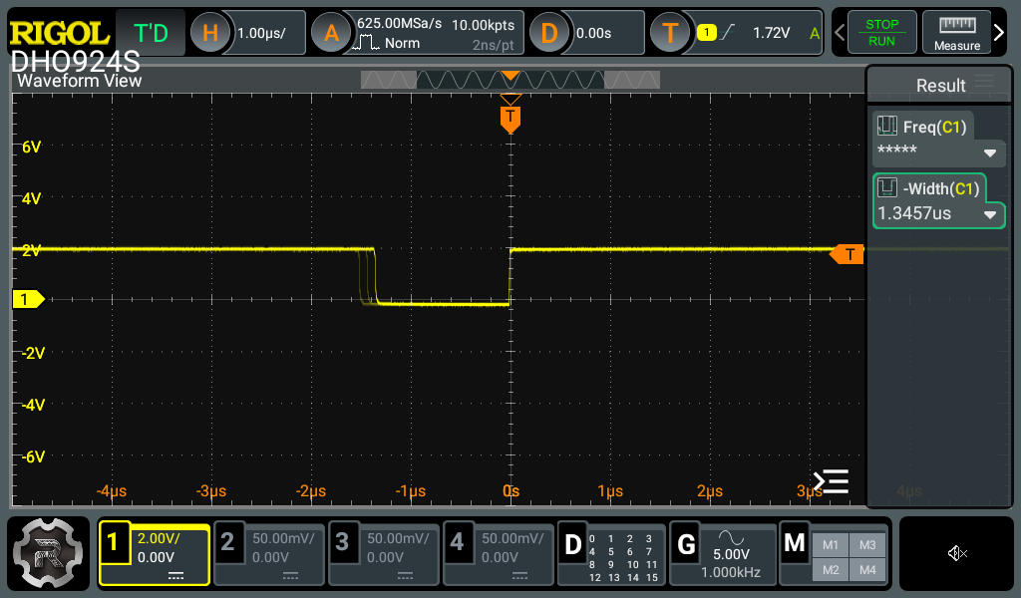The image size is (1021, 598).
Task: Edit the 1.72V trigger level
Action: tap(771, 33)
